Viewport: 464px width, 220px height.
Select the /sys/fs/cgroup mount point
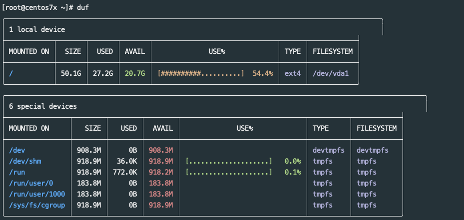37,205
